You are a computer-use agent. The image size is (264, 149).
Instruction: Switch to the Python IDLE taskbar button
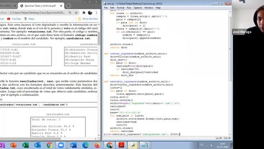point(133,145)
